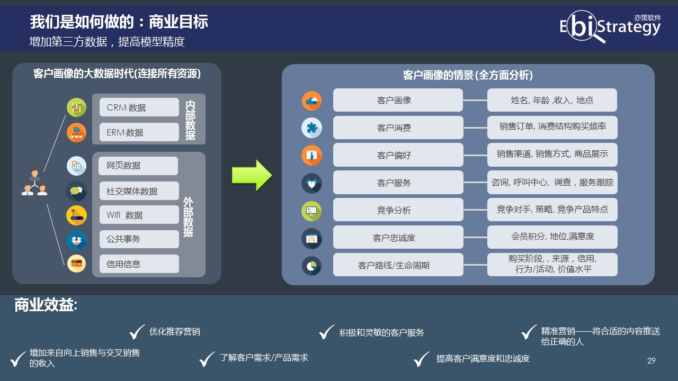Image resolution: width=678 pixels, height=381 pixels.
Task: Select the heart hands icon for 客户服务
Action: (311, 182)
